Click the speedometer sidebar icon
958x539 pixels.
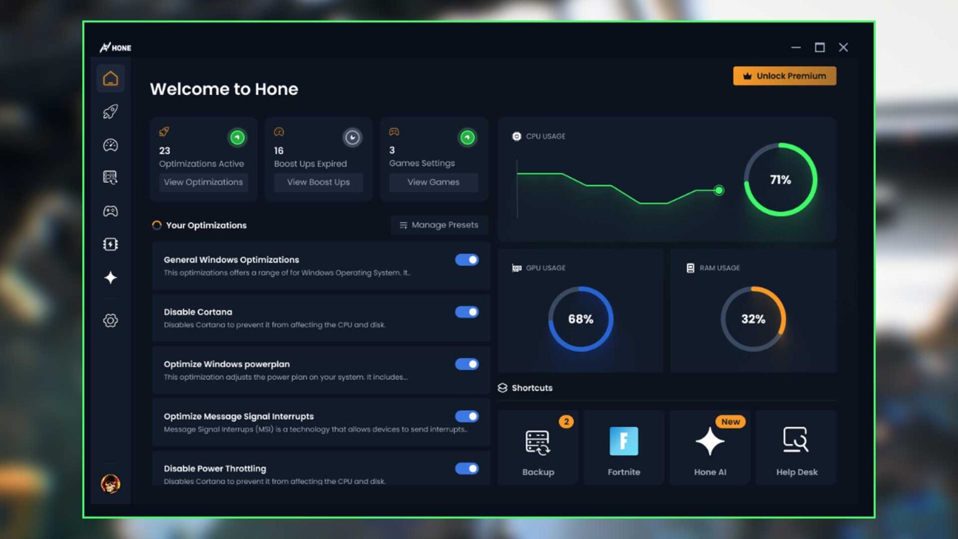[110, 145]
